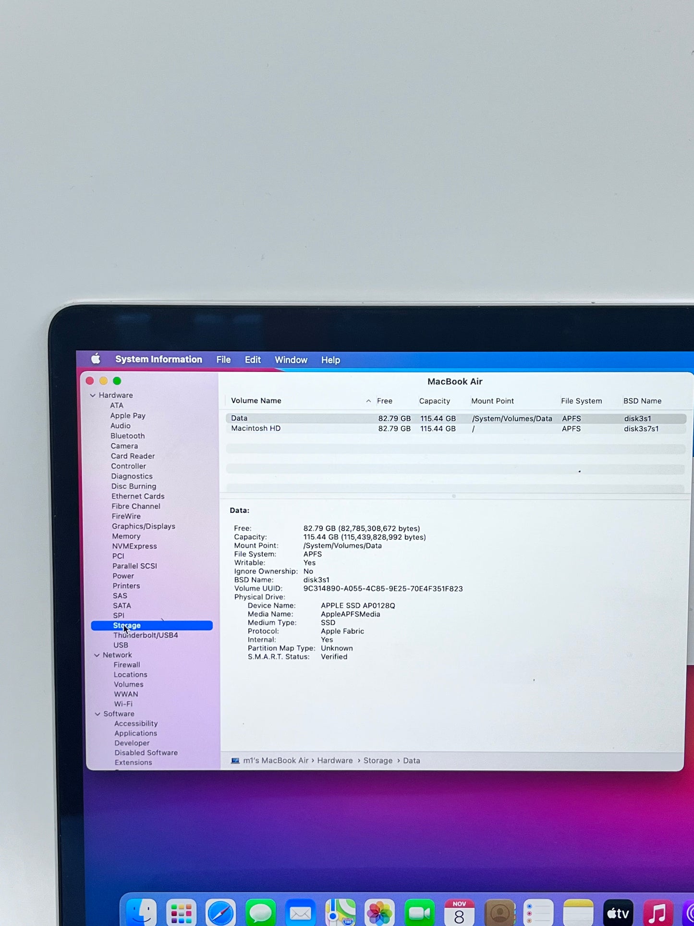Select Power in the sidebar

[123, 576]
